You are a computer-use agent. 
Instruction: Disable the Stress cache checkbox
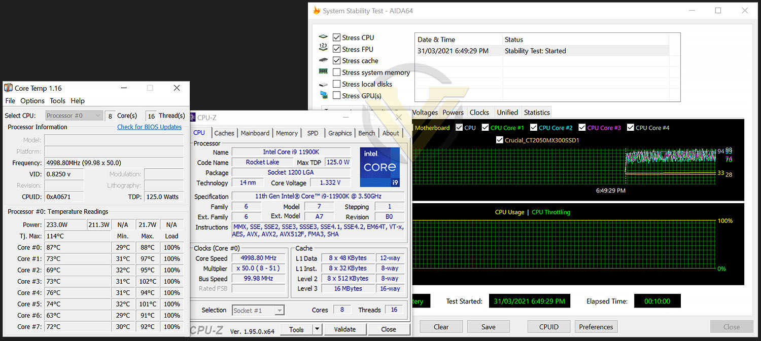coord(336,61)
